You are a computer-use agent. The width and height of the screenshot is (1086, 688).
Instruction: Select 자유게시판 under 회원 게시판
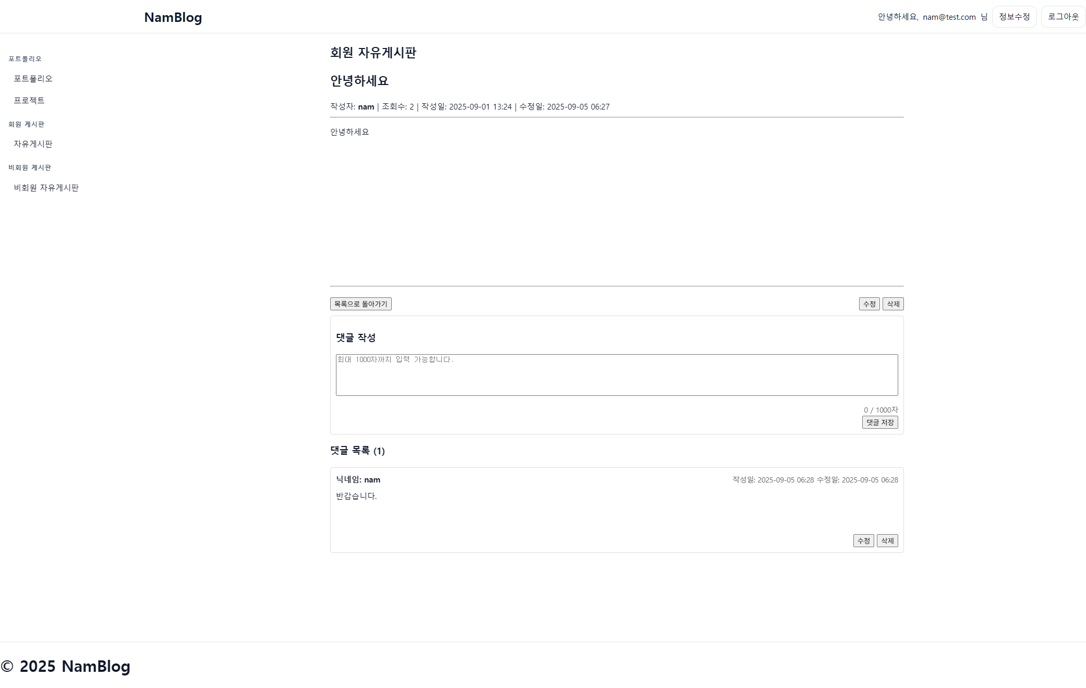pos(33,144)
